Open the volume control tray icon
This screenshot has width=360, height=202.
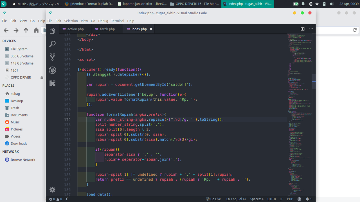tap(332, 4)
